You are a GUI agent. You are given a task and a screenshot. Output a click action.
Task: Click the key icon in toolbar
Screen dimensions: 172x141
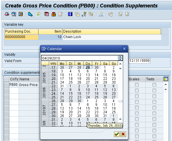pos(84,14)
